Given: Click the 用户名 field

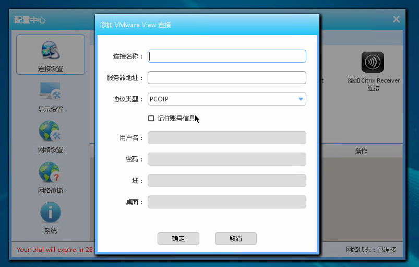Looking at the screenshot, I should 227,138.
